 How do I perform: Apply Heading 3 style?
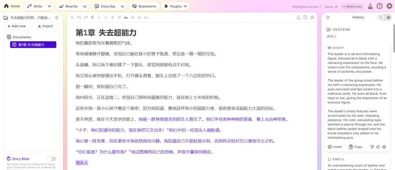click(x=146, y=17)
